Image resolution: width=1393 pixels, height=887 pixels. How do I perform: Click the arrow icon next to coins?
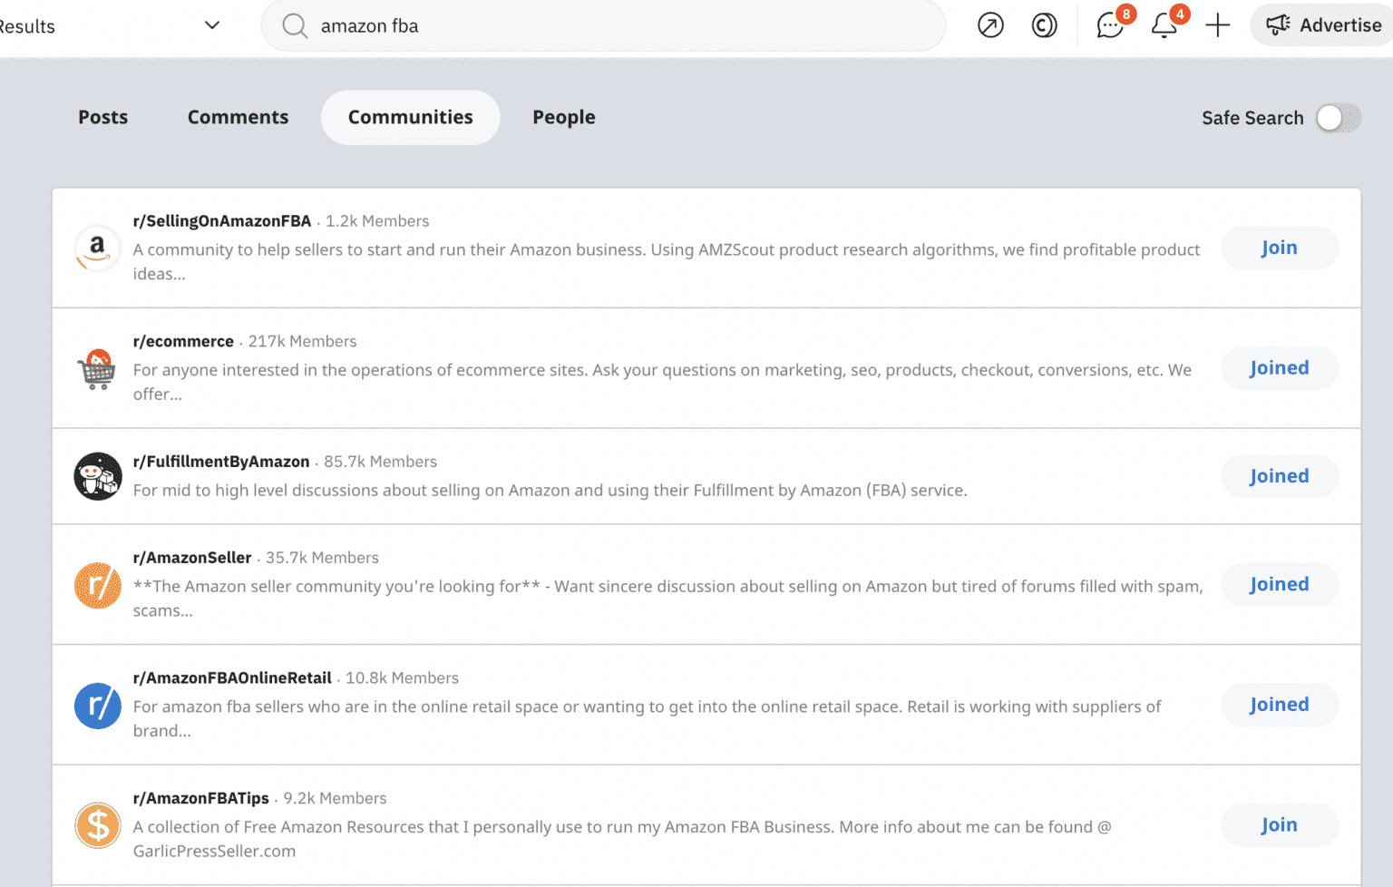coord(989,25)
